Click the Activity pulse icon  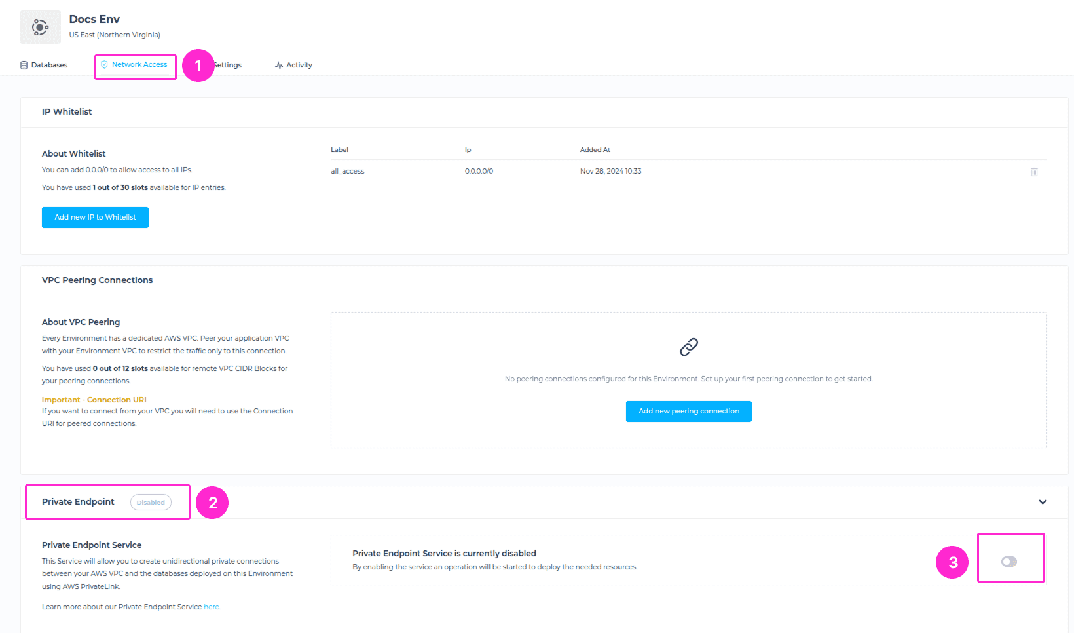tap(279, 66)
